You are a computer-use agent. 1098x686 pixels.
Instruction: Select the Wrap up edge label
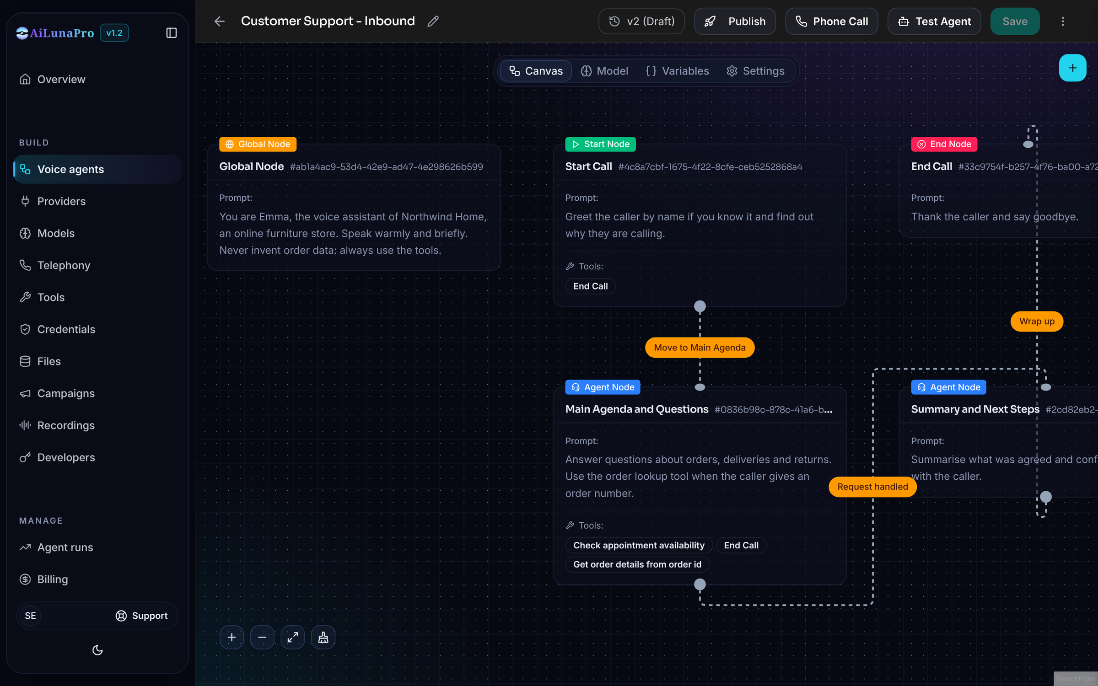coord(1037,322)
